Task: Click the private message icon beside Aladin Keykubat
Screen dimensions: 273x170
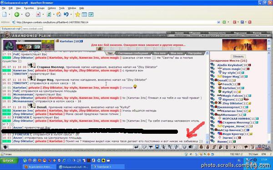Action: click(x=212, y=65)
